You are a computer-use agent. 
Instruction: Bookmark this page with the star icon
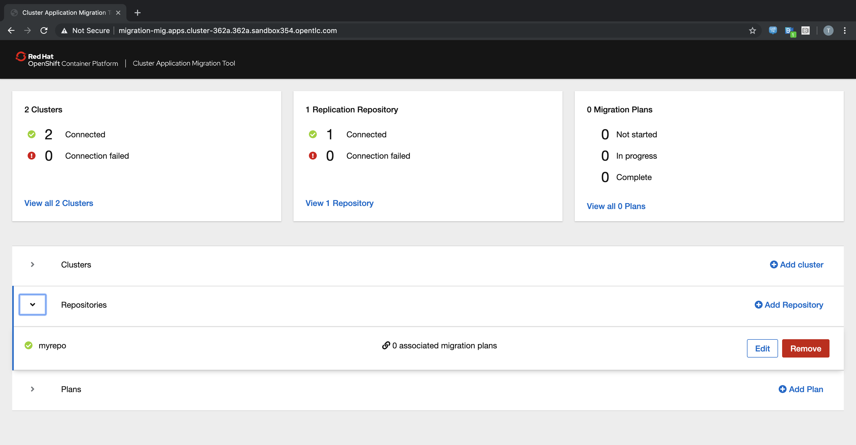[752, 31]
